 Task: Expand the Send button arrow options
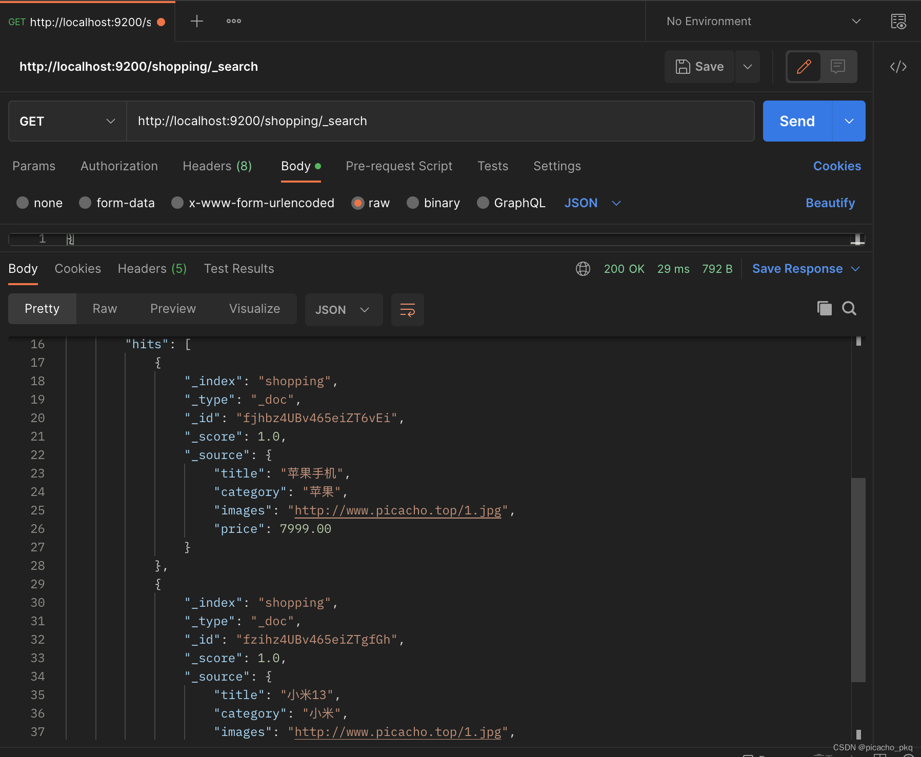click(849, 121)
